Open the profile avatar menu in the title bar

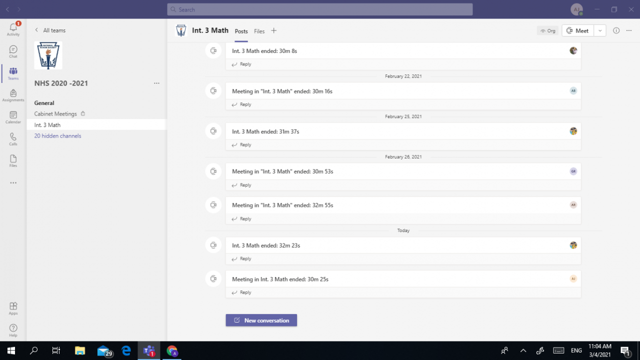576,9
